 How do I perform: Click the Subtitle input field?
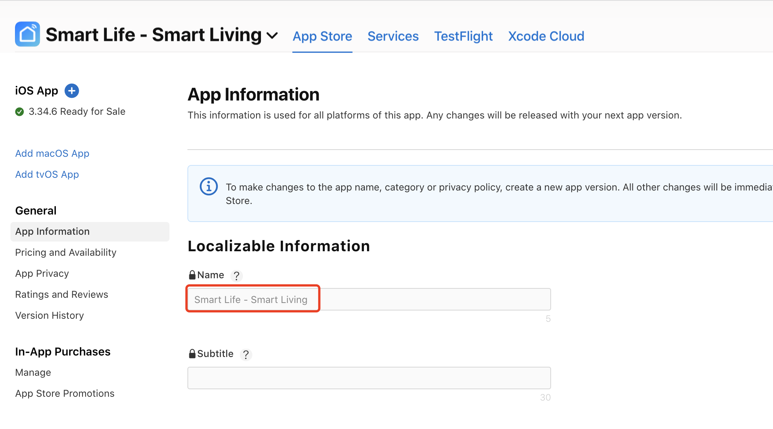[369, 378]
